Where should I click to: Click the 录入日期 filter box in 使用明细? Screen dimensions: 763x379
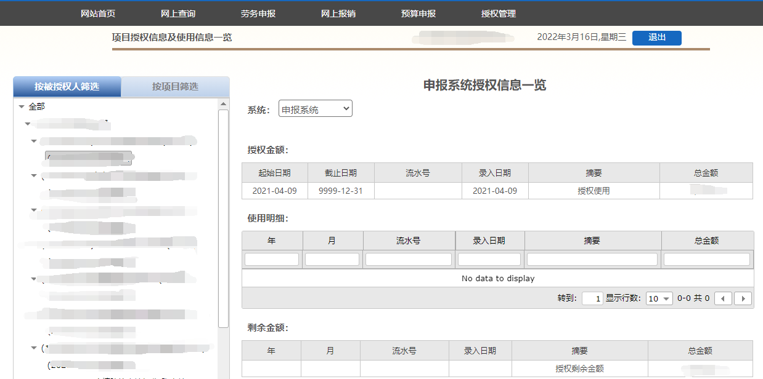(489, 259)
